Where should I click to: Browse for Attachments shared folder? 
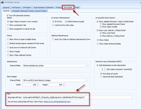pyautogui.click(x=86, y=66)
